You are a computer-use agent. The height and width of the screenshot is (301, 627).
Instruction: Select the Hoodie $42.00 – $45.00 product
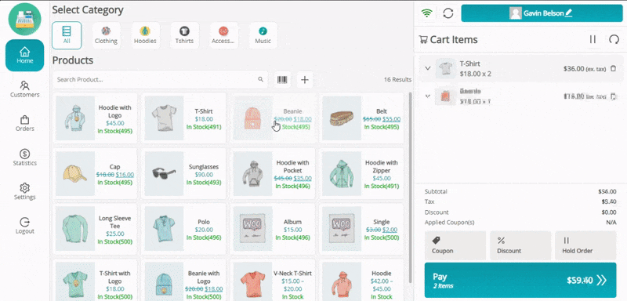coord(361,280)
